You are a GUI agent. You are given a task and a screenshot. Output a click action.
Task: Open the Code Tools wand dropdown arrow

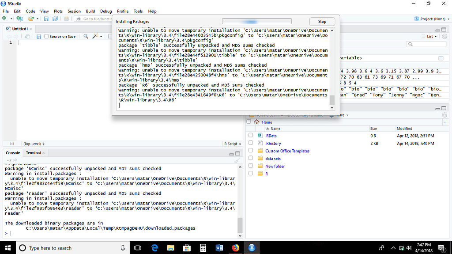101,37
